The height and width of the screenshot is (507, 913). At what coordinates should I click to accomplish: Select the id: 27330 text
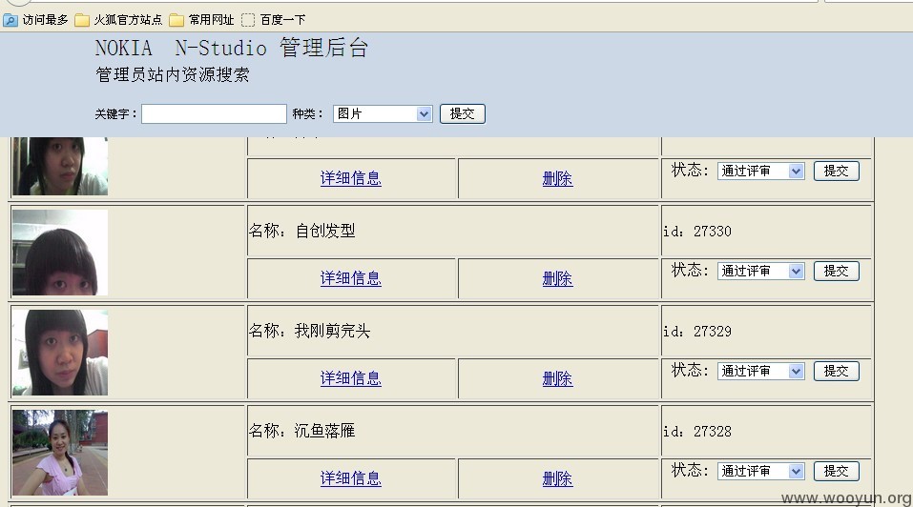point(697,232)
